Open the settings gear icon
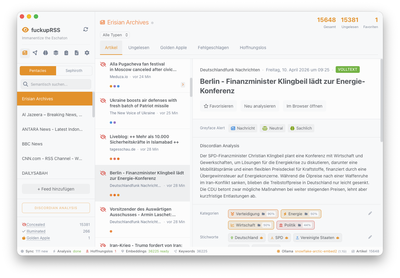The height and width of the screenshot is (278, 400). pyautogui.click(x=87, y=53)
